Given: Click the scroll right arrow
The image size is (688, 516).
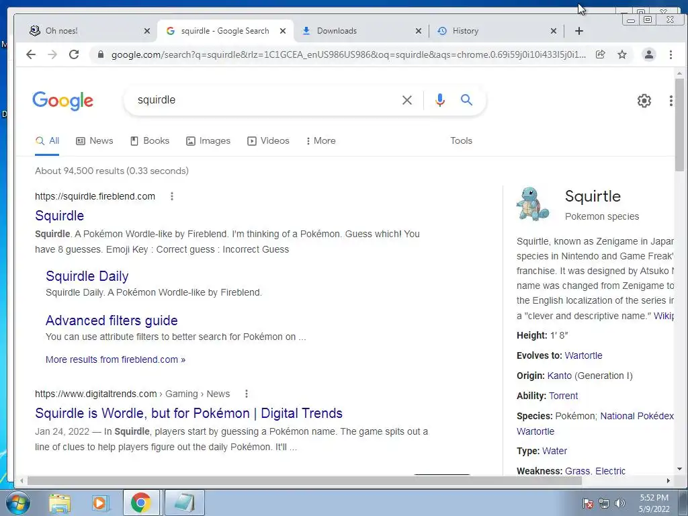Looking at the screenshot, I should point(669,481).
